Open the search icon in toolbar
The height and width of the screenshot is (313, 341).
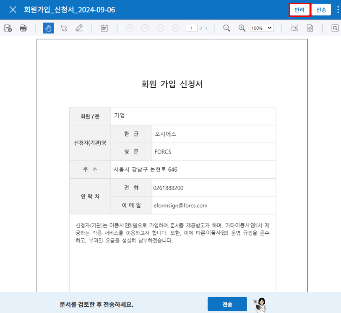tap(335, 28)
